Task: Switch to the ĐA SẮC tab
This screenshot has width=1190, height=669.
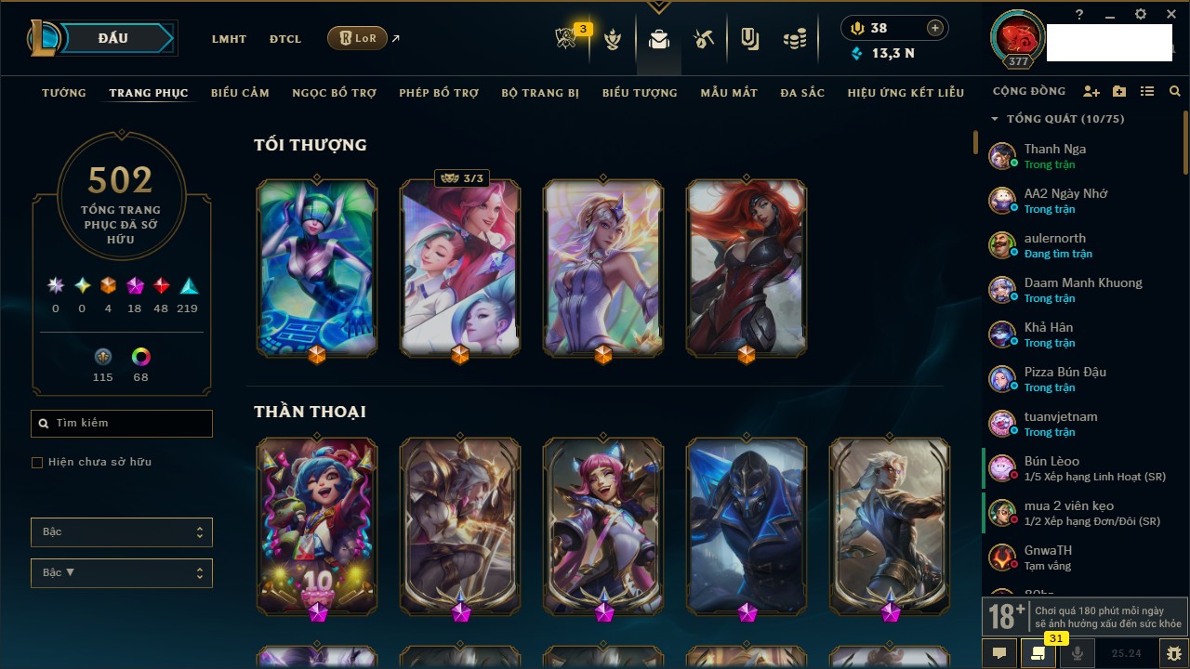Action: point(802,93)
